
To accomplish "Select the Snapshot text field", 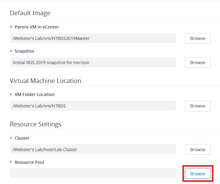I will [x=93, y=63].
